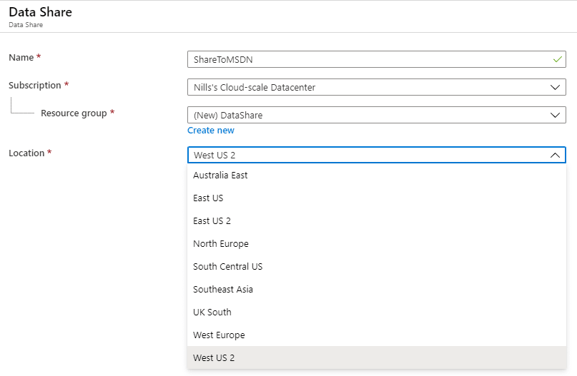Click the Subscription dropdown chevron arrow

(x=555, y=87)
